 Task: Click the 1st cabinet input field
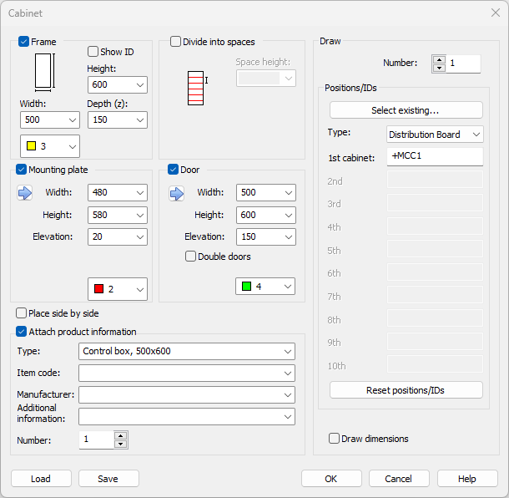[435, 158]
